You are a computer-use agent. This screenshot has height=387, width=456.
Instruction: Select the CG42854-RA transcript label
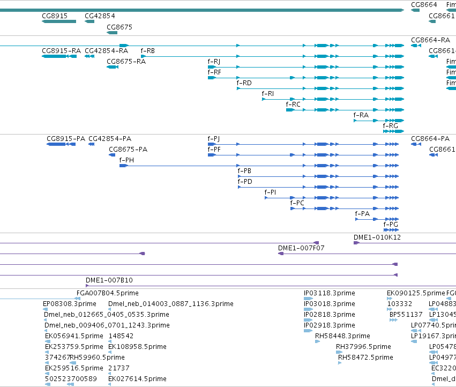[107, 50]
